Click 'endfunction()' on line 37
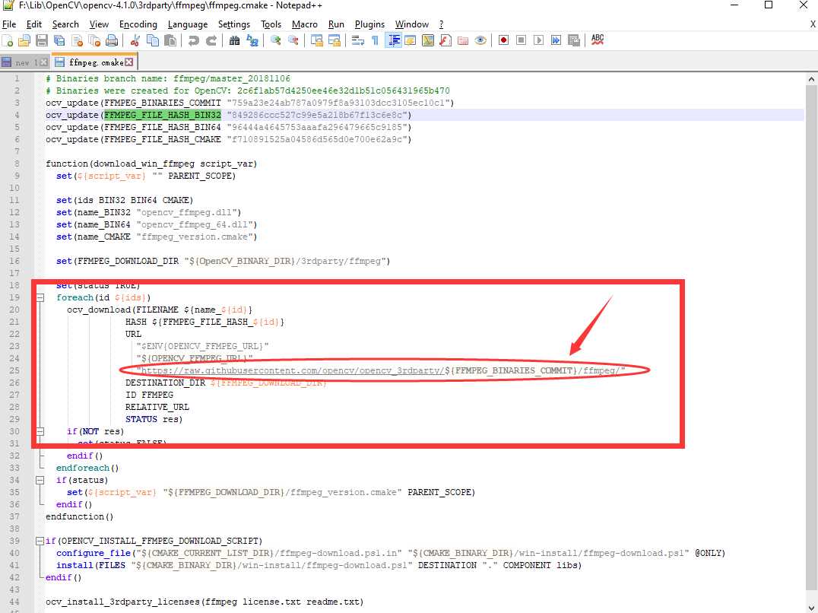The width and height of the screenshot is (818, 613). pos(79,516)
